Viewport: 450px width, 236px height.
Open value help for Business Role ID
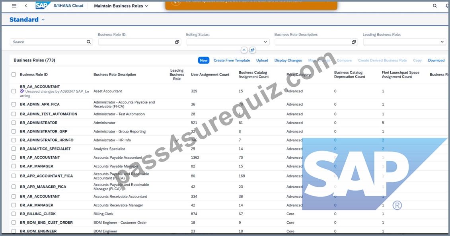tap(177, 42)
